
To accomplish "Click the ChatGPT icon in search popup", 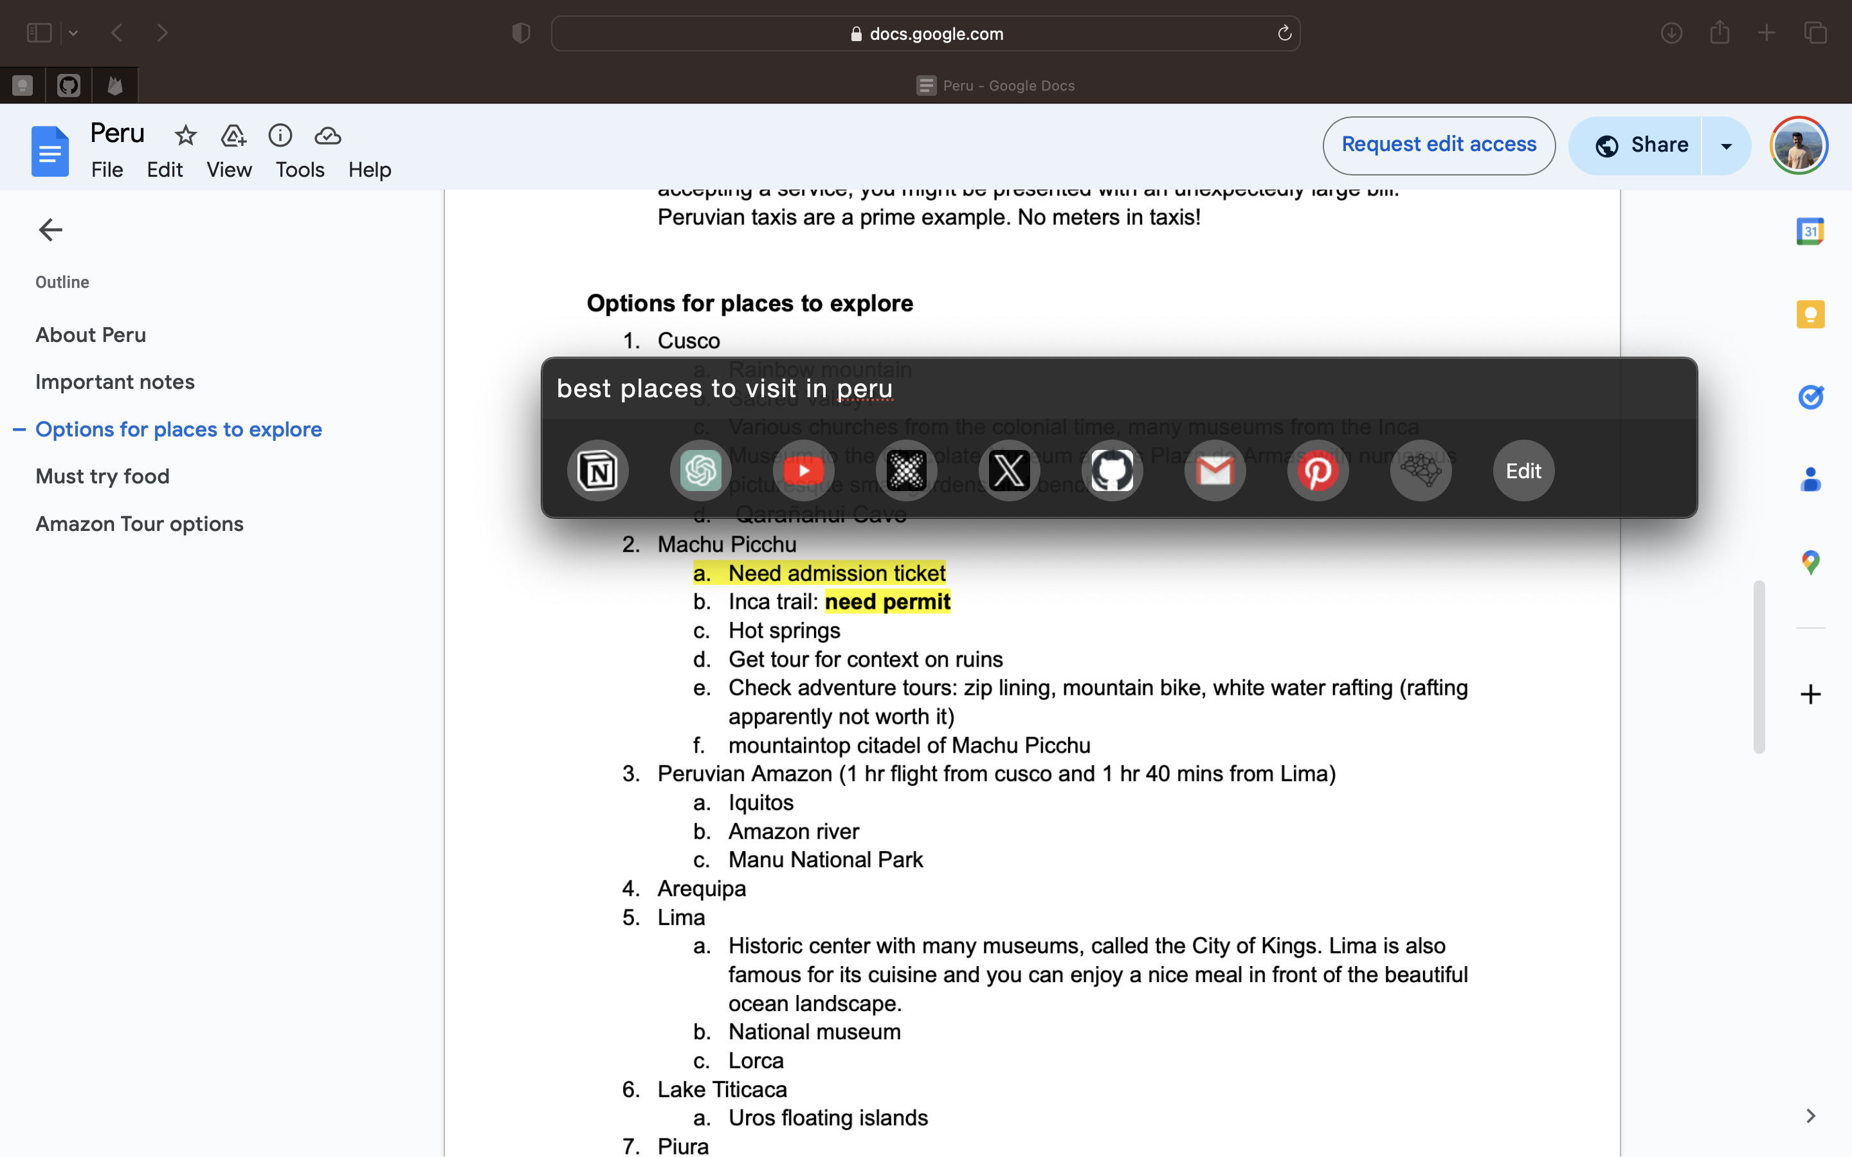I will coord(700,471).
